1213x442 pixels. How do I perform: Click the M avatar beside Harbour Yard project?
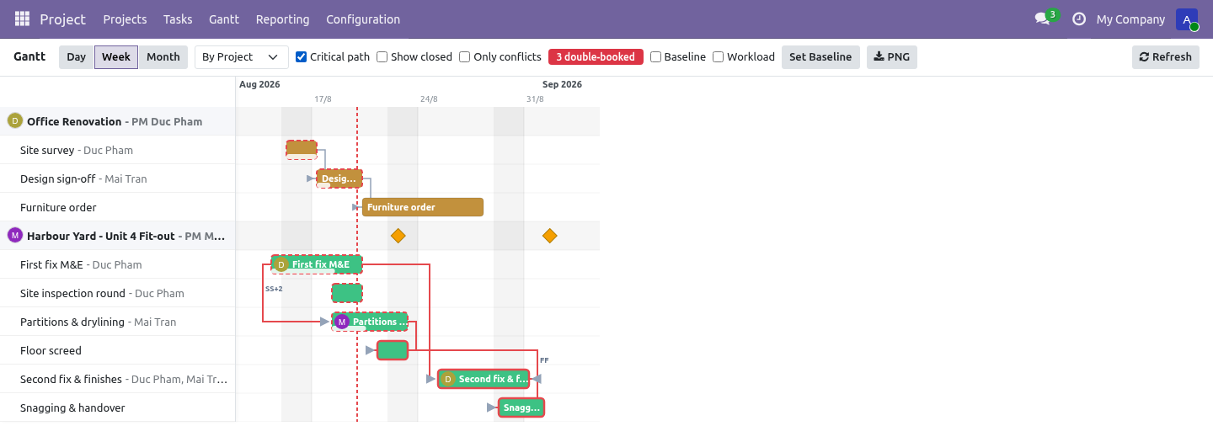14,235
